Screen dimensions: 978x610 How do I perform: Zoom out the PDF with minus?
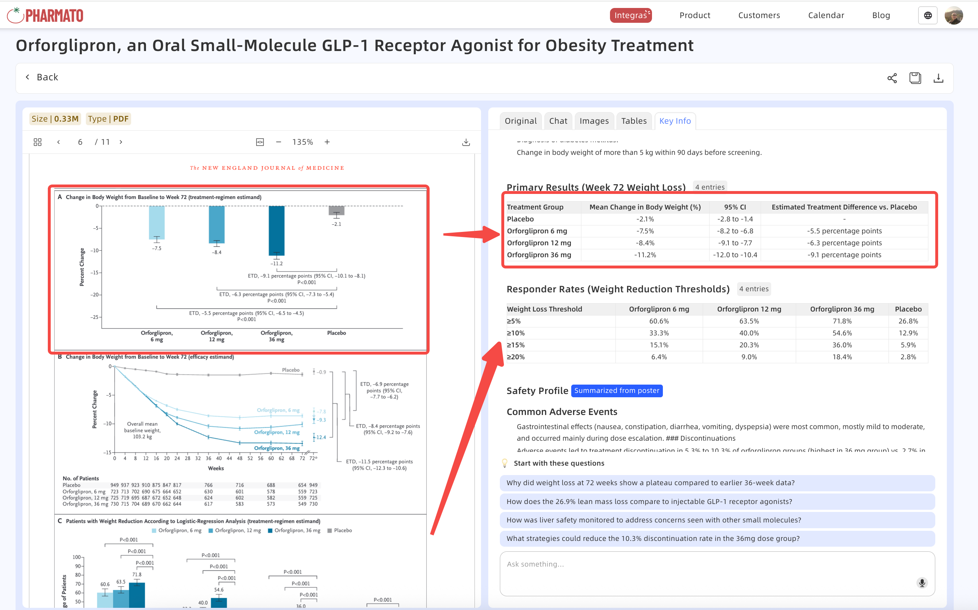point(278,142)
